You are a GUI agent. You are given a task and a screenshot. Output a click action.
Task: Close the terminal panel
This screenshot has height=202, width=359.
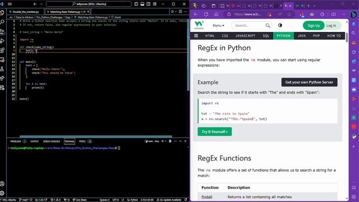click(x=186, y=141)
